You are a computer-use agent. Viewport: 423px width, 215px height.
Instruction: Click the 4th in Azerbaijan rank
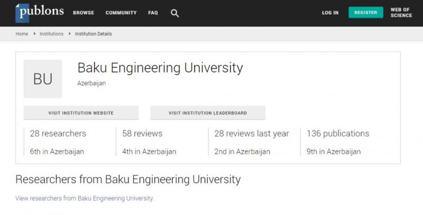point(149,152)
